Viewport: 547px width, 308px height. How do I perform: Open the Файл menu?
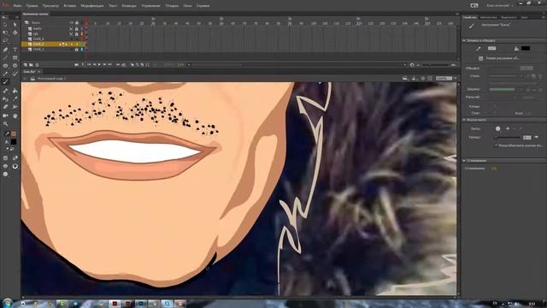tap(17, 6)
